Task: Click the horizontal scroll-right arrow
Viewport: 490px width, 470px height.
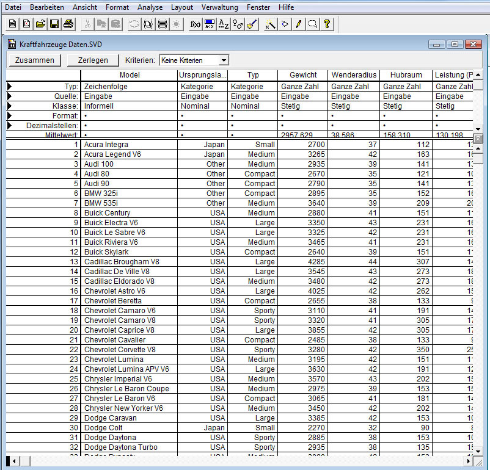Action: pos(469,461)
